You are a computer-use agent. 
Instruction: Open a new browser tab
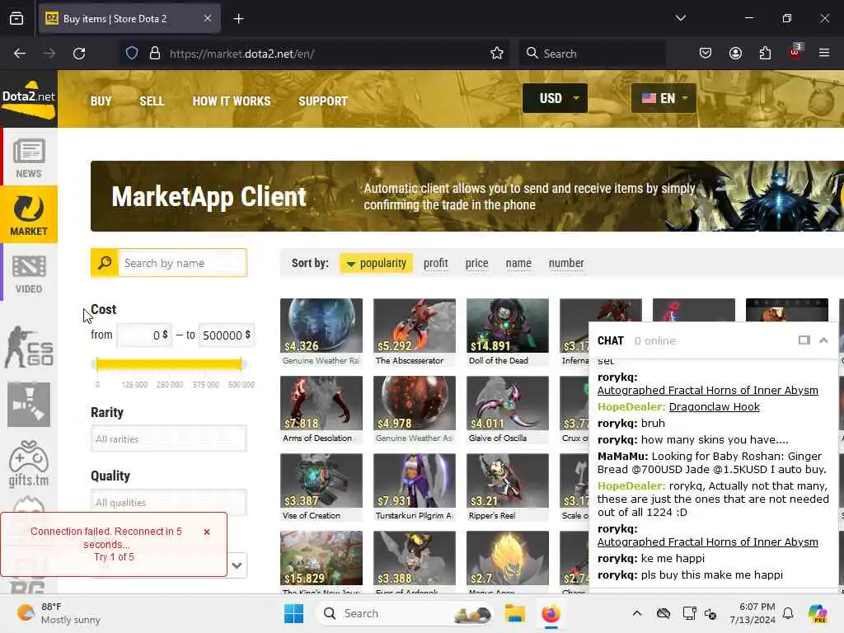point(238,19)
